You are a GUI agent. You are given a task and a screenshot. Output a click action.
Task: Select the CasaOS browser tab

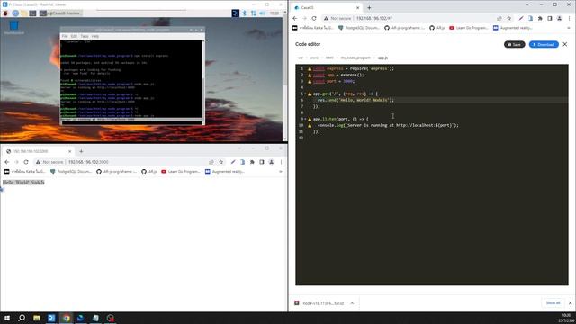click(x=327, y=8)
